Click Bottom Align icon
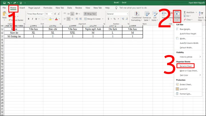The width and height of the screenshot is (206, 116). (x=72, y=14)
